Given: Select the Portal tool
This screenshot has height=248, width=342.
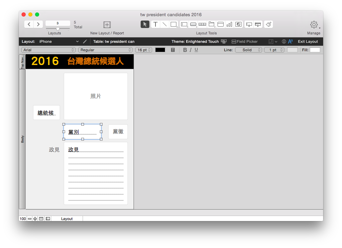Looking at the screenshot, I should 221,24.
